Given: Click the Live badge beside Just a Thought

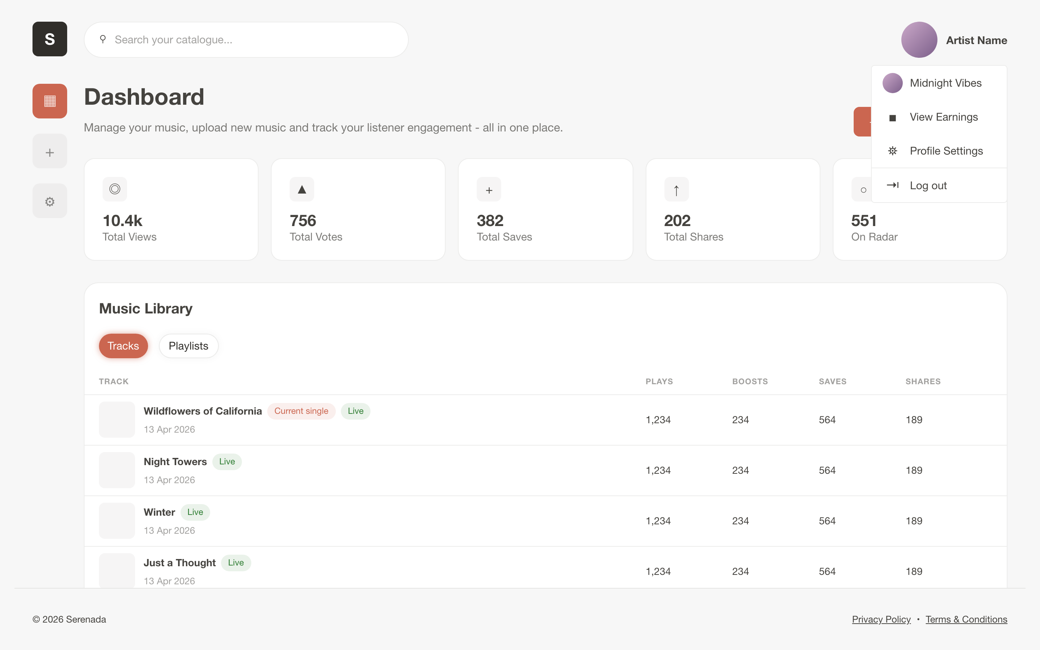Looking at the screenshot, I should [236, 563].
